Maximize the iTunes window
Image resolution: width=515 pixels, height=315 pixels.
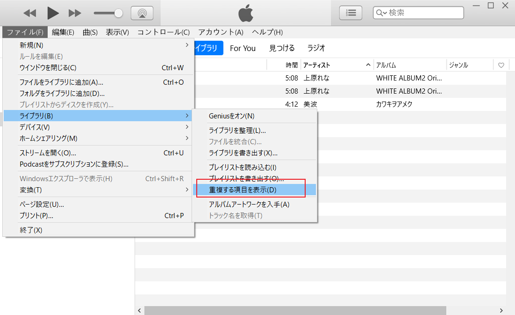(x=491, y=6)
